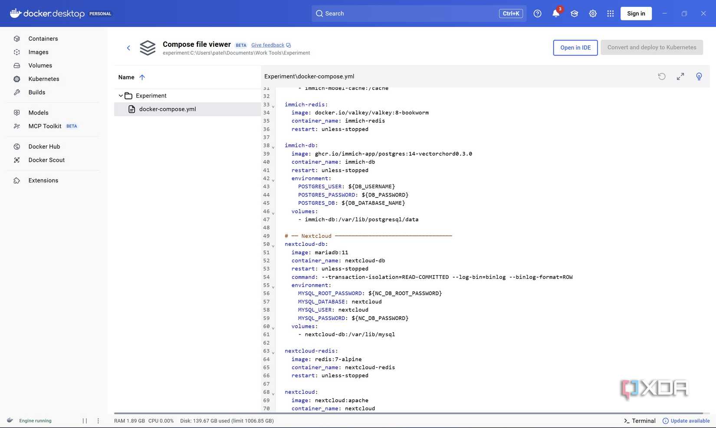The width and height of the screenshot is (716, 428).
Task: Open the Docker Hub icon
Action: 17,147
